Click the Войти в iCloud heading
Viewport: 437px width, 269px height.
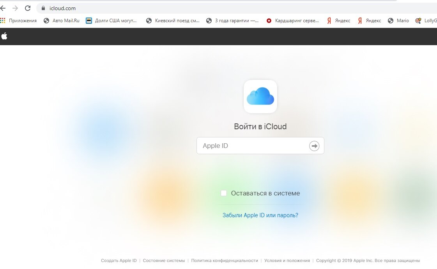click(x=260, y=127)
